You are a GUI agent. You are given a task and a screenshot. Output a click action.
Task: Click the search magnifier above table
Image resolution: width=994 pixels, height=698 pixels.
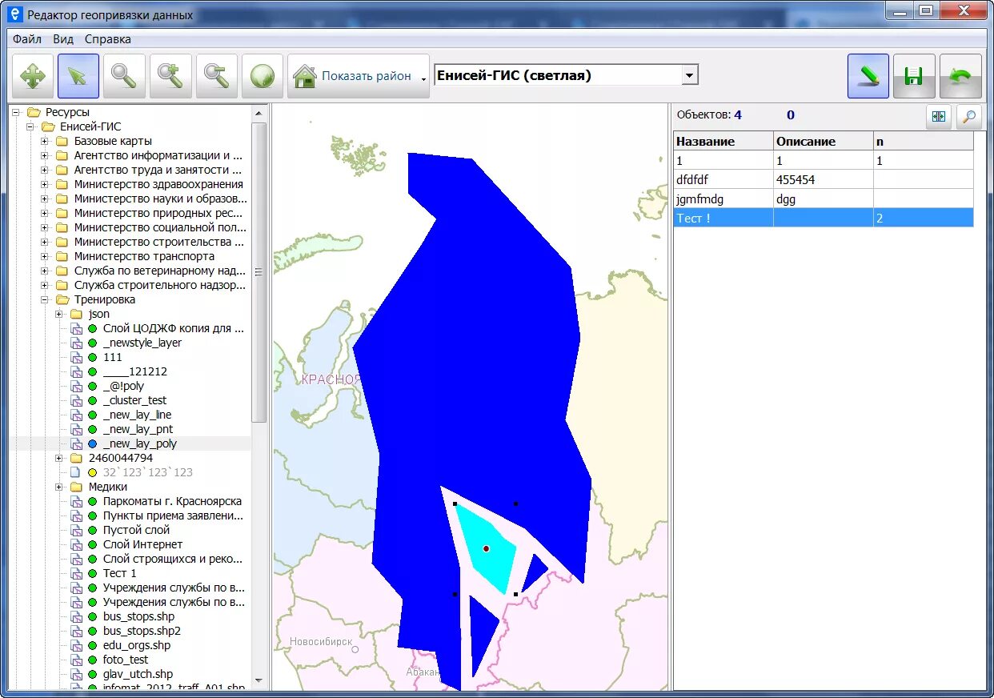click(x=969, y=117)
